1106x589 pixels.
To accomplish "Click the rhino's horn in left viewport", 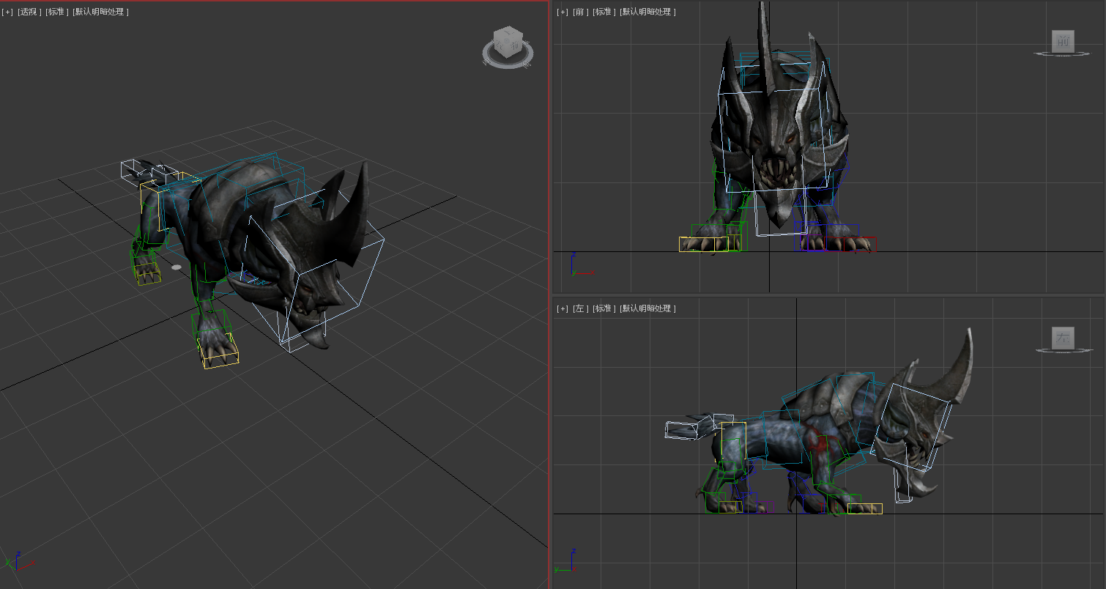I will click(965, 366).
